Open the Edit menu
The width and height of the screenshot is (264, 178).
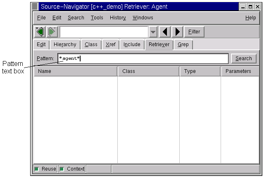pos(57,18)
